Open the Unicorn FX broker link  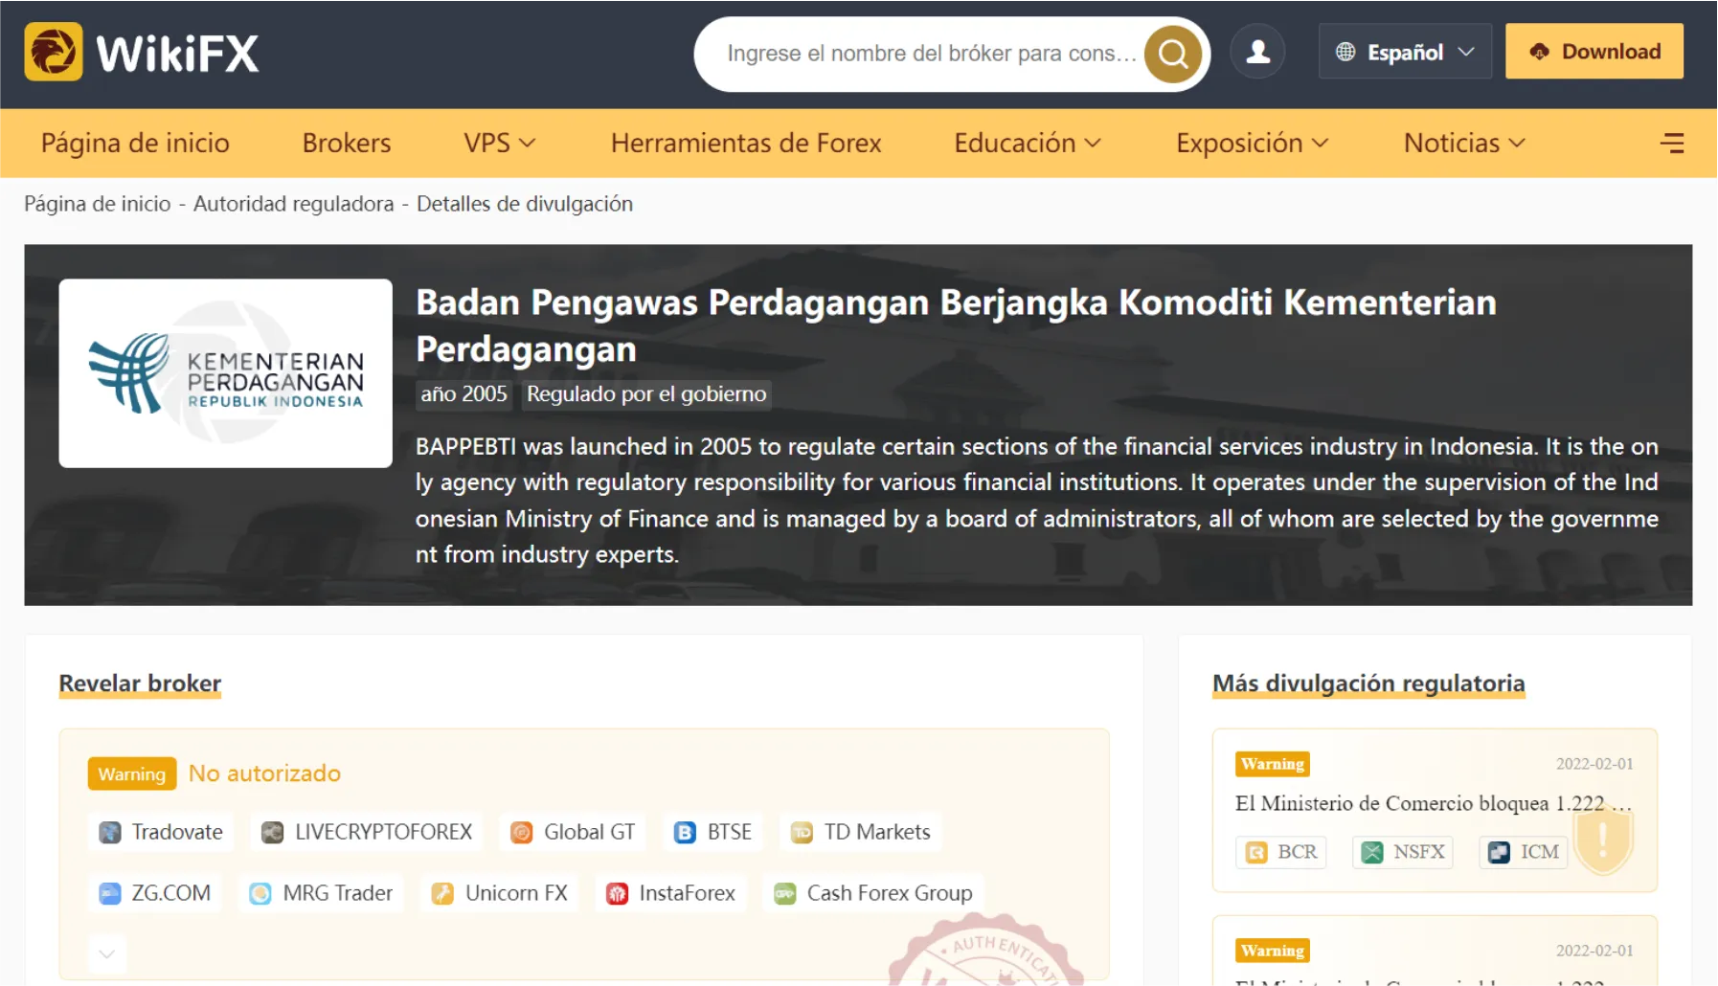(x=500, y=893)
